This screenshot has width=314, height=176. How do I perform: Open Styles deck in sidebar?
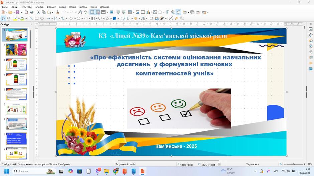tap(311, 35)
